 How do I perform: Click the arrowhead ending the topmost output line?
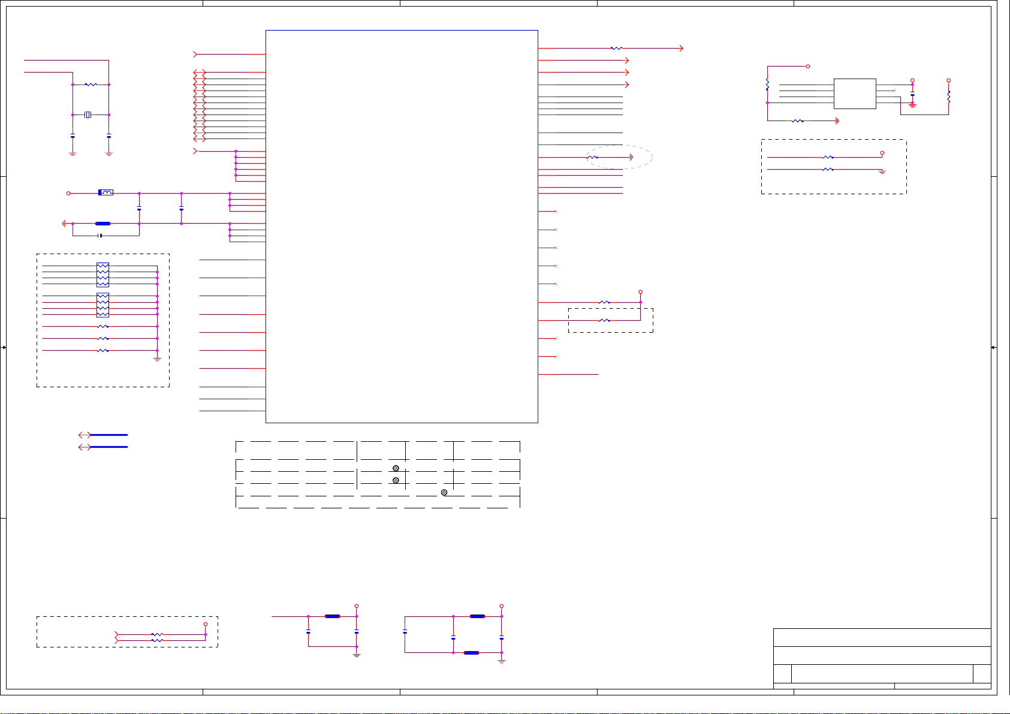[681, 48]
